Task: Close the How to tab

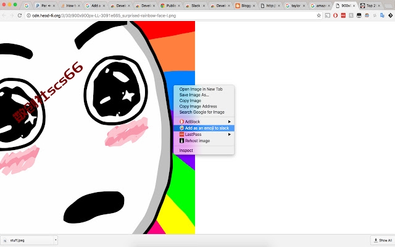Action: point(79,6)
